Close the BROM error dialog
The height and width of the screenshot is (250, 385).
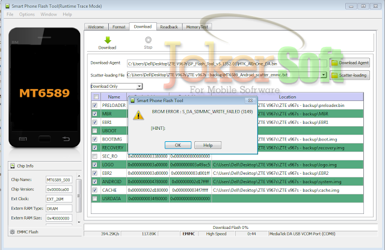(x=250, y=100)
